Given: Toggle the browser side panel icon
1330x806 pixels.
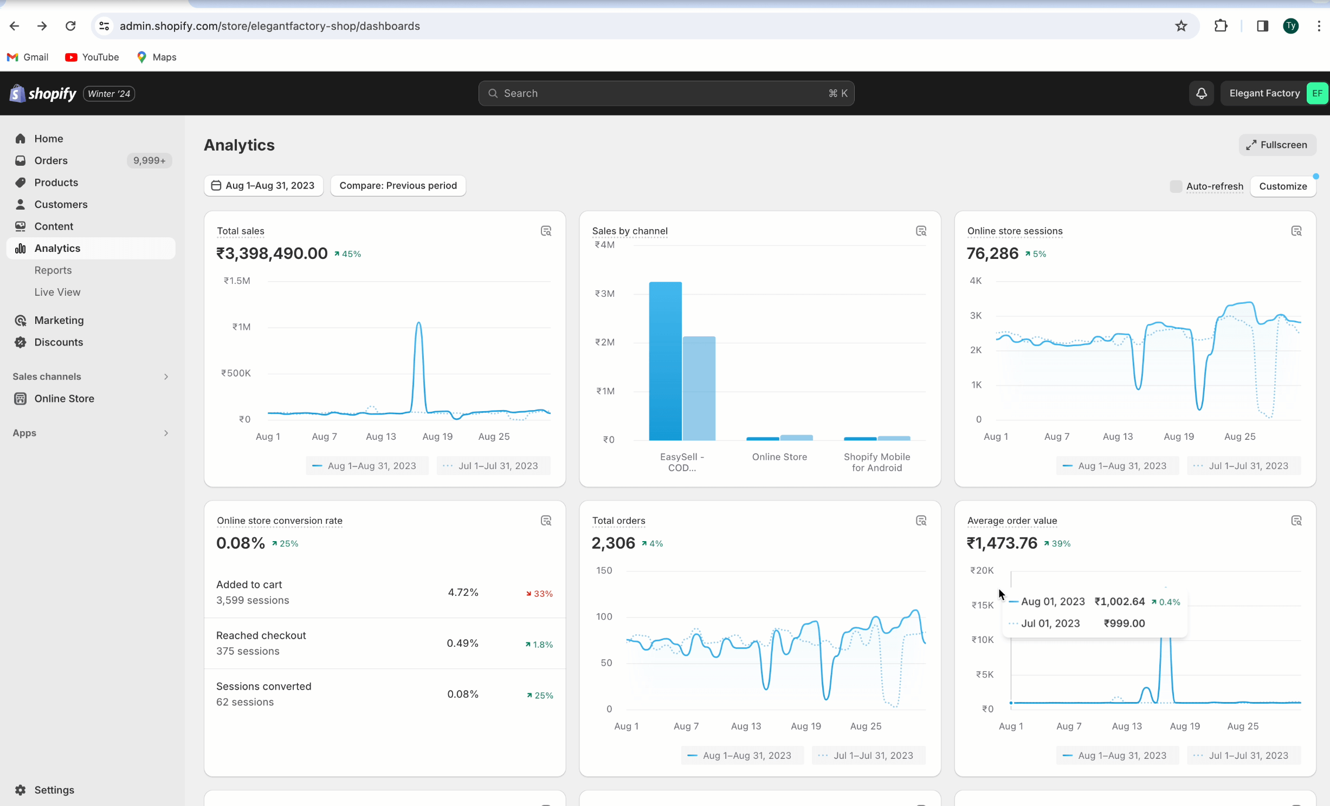Looking at the screenshot, I should click(x=1262, y=26).
